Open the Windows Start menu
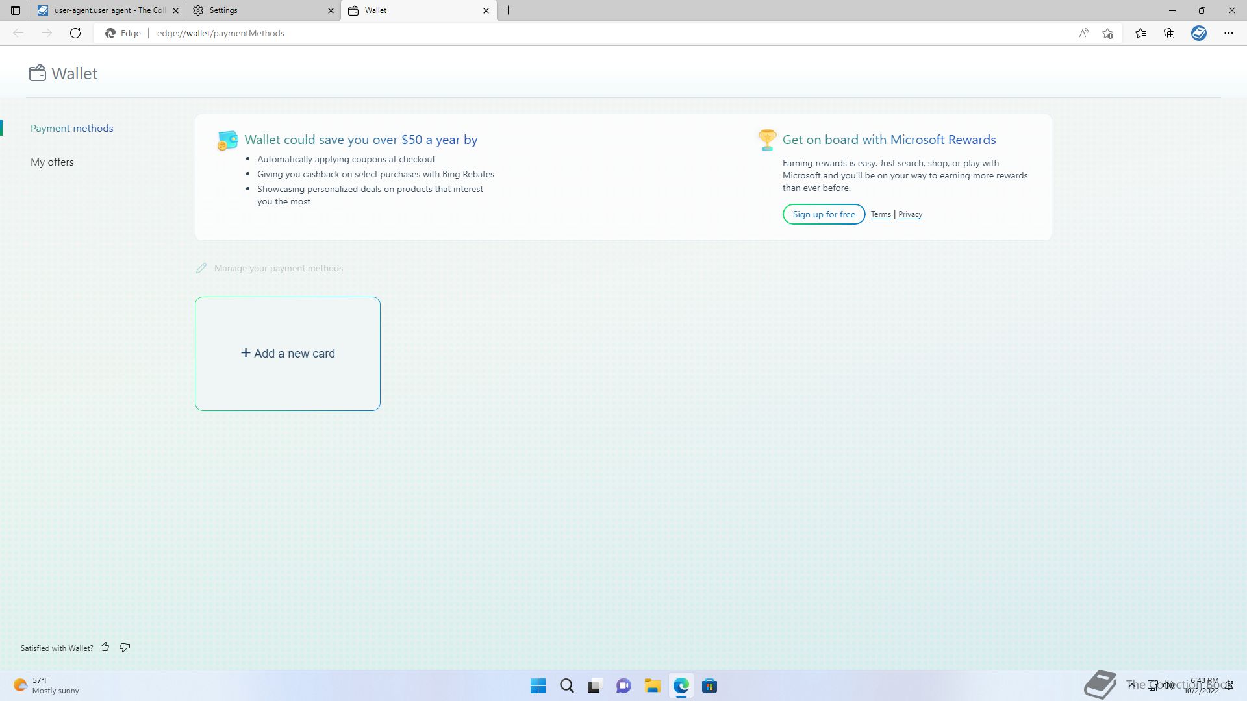 [x=538, y=686]
